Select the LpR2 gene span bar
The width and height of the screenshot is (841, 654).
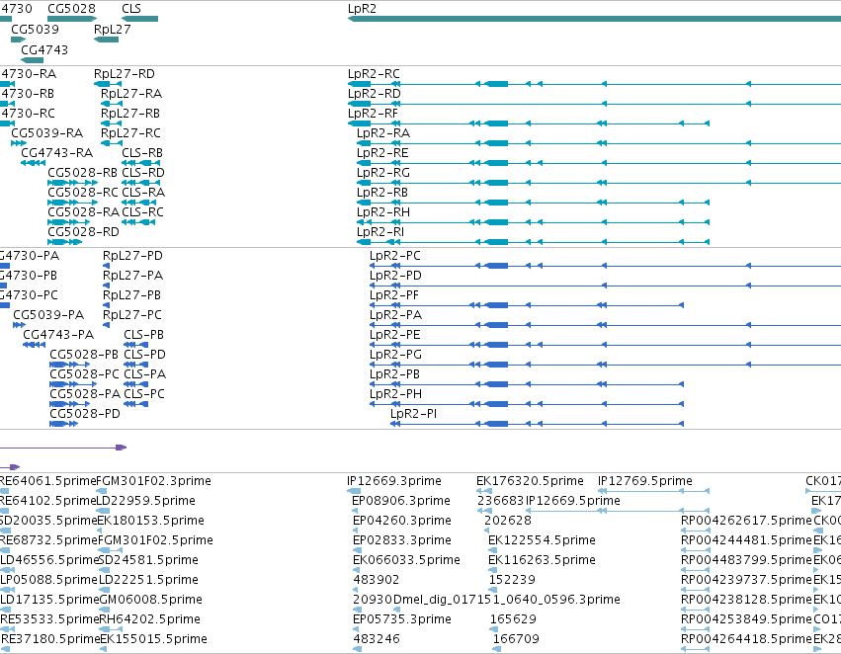594,19
